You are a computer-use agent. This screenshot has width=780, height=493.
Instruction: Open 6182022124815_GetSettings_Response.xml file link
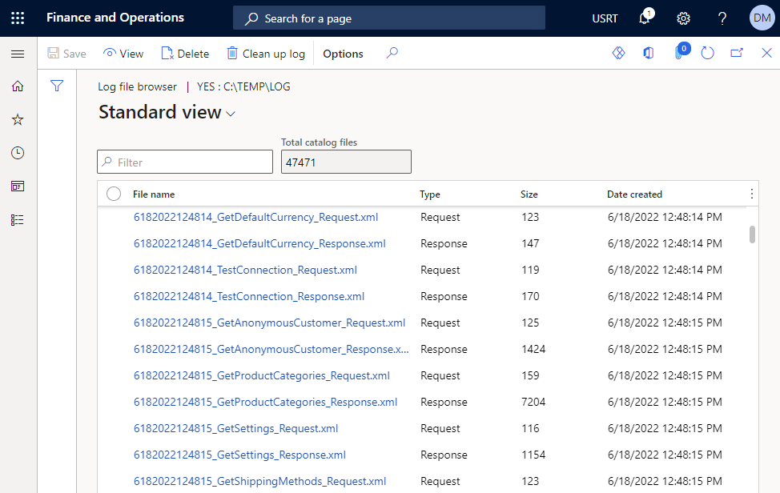239,455
